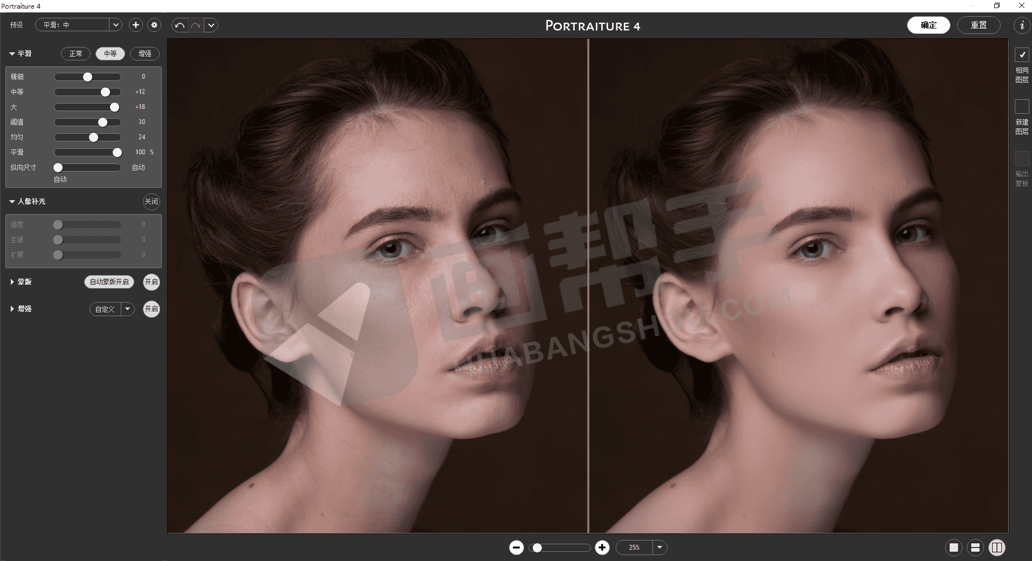Select the 中等 smoothing mode
The height and width of the screenshot is (561, 1032).
click(110, 54)
